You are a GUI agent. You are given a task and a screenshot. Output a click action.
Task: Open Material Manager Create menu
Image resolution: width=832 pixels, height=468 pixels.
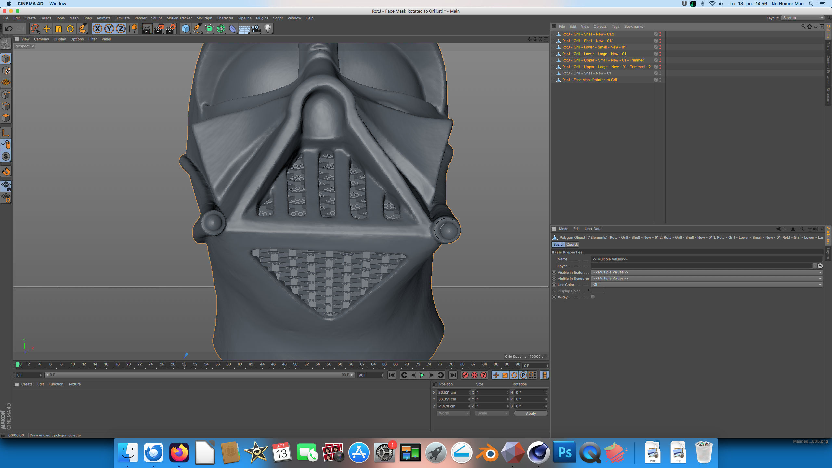click(27, 384)
